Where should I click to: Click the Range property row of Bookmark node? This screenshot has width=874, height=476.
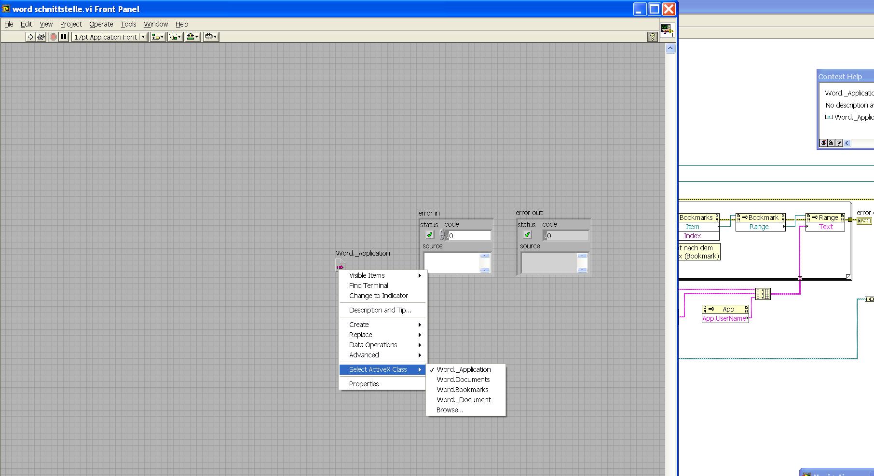[x=760, y=227]
